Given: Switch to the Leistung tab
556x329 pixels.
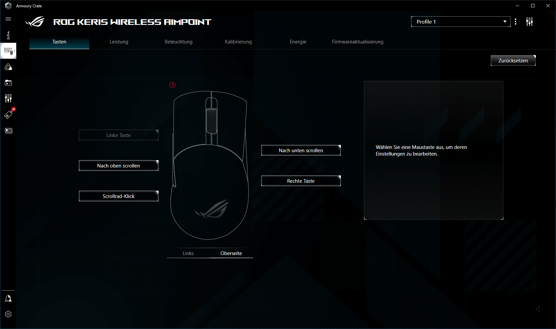Looking at the screenshot, I should point(119,42).
